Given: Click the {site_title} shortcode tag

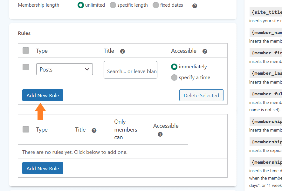Looking at the screenshot, I should point(266,12).
